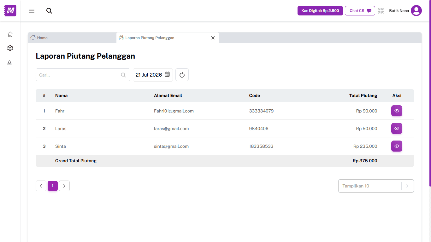Click the magnifier in the Cari field
The image size is (431, 242).
123,75
